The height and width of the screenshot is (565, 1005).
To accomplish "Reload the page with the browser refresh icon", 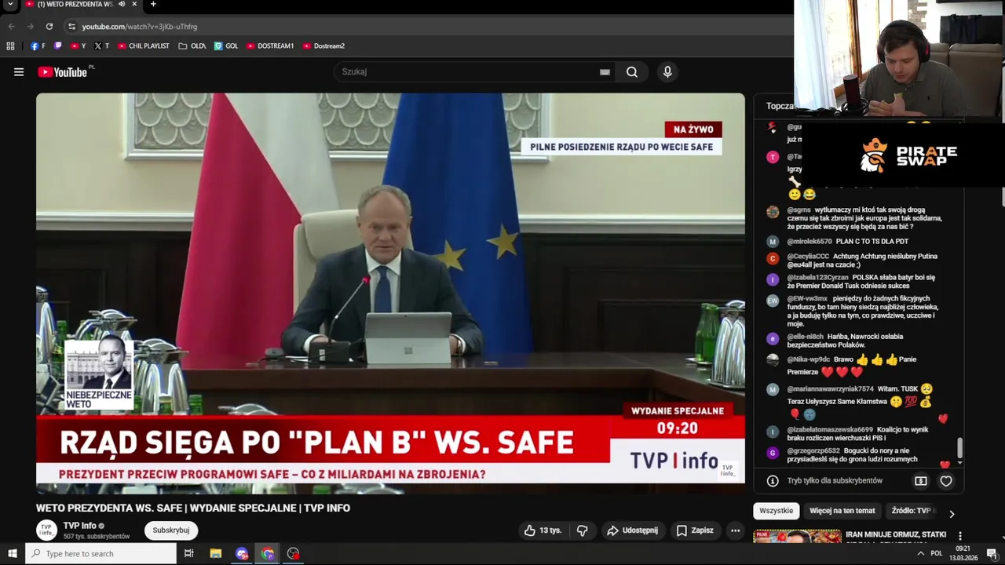I will point(49,27).
